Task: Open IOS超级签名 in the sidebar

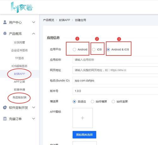Action: 20,66
